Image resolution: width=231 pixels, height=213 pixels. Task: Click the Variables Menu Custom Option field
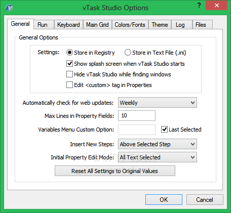point(137,130)
